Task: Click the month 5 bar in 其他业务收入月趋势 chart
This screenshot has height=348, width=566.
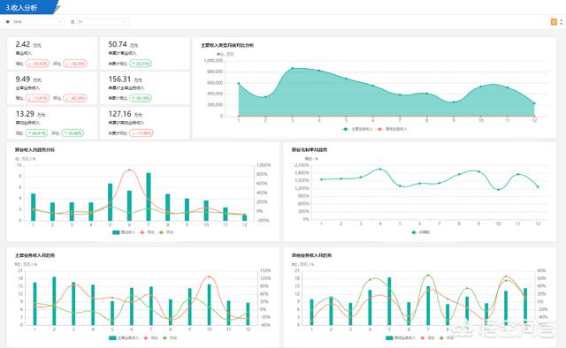Action: [389, 301]
